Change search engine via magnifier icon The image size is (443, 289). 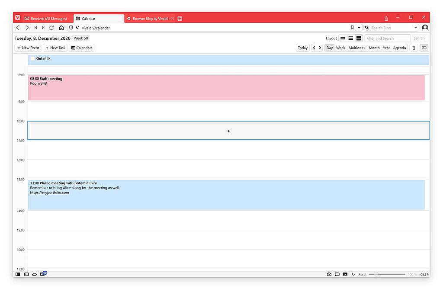367,28
